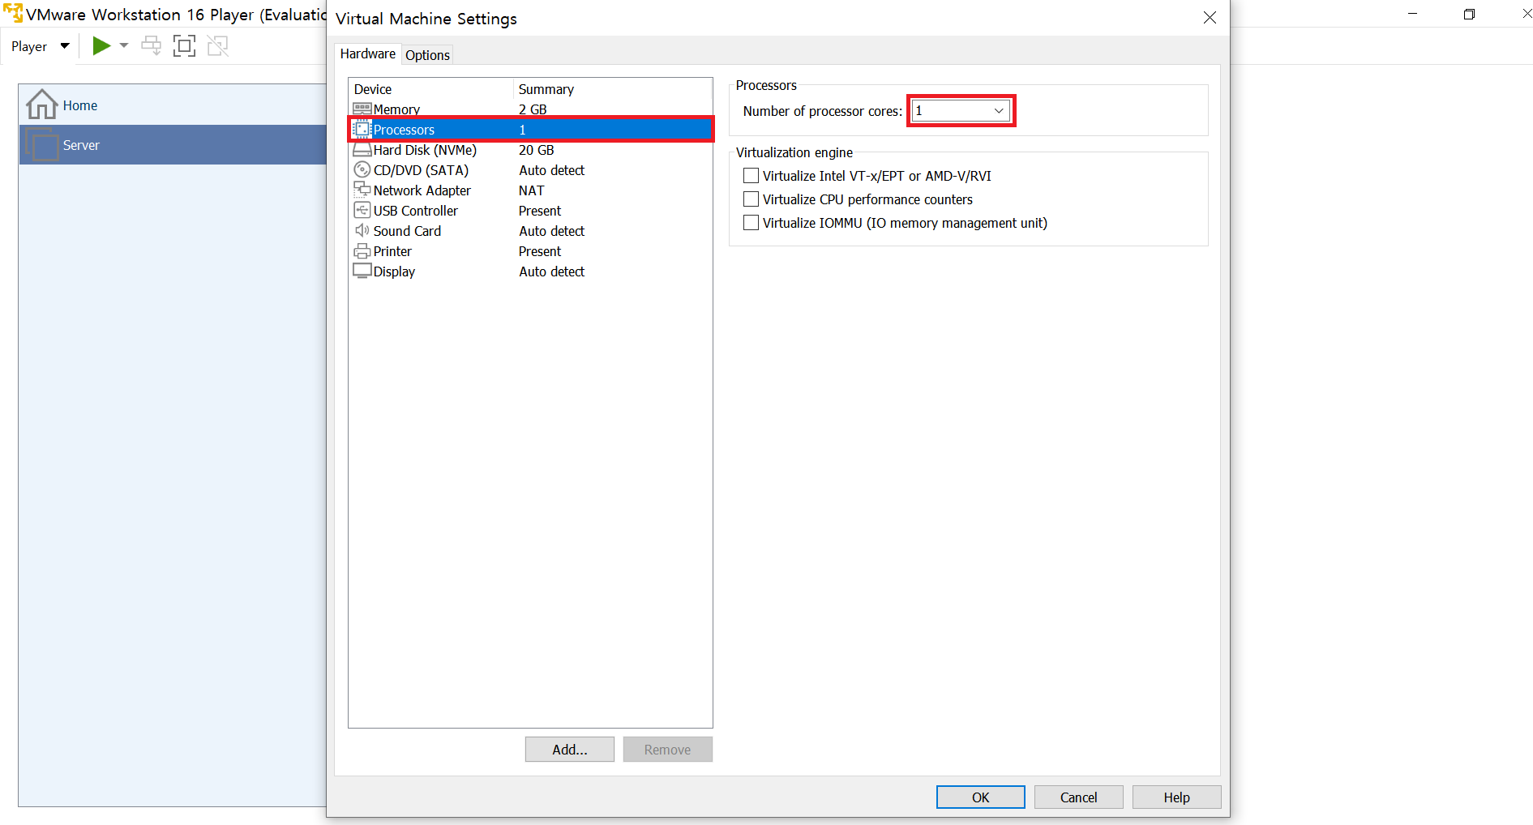This screenshot has width=1533, height=825.
Task: Click the Home icon in library
Action: [41, 105]
